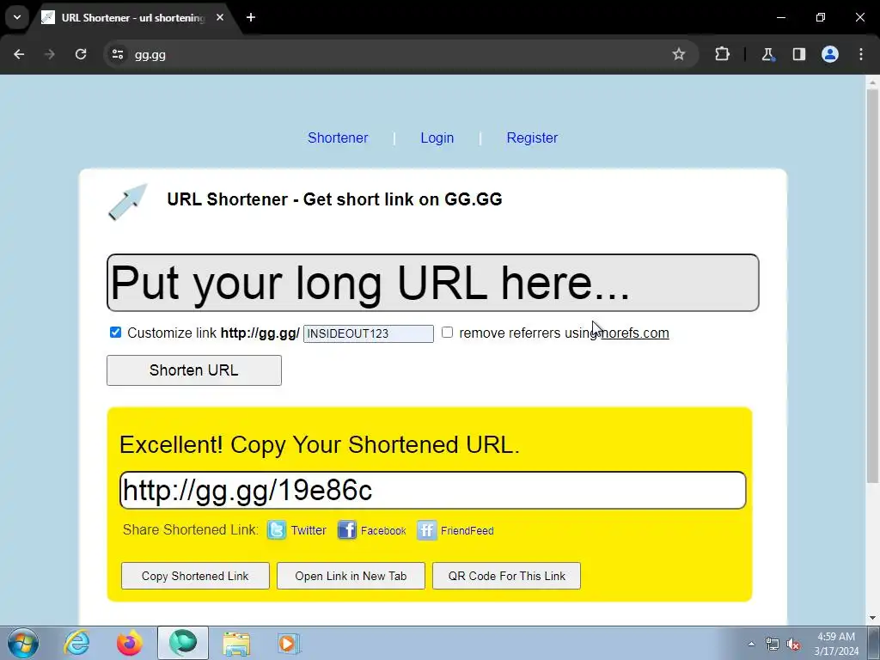Share via the Twitter bird icon

point(277,529)
